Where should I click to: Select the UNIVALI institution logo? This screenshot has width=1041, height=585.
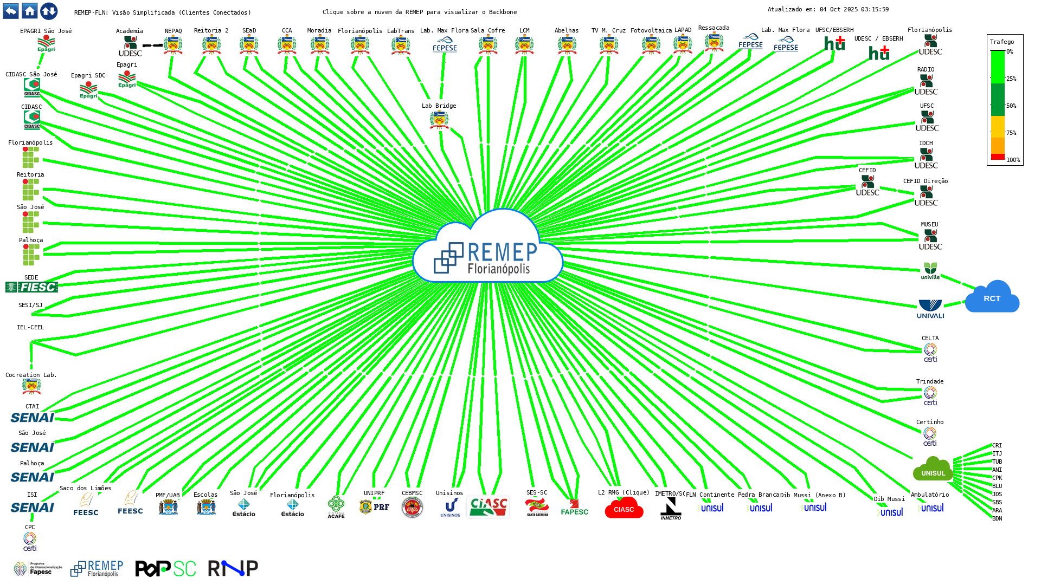click(x=930, y=309)
